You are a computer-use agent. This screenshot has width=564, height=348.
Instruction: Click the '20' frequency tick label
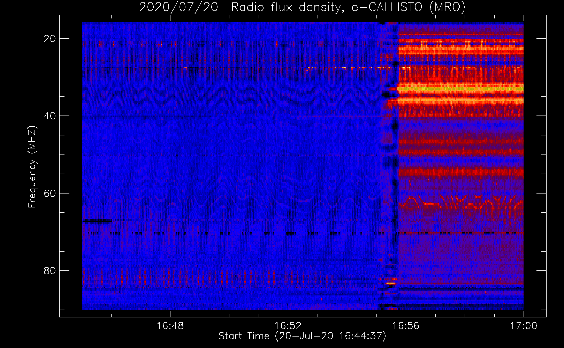tap(50, 39)
